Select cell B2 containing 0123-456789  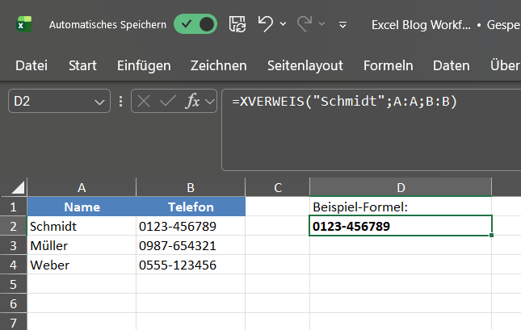click(191, 226)
